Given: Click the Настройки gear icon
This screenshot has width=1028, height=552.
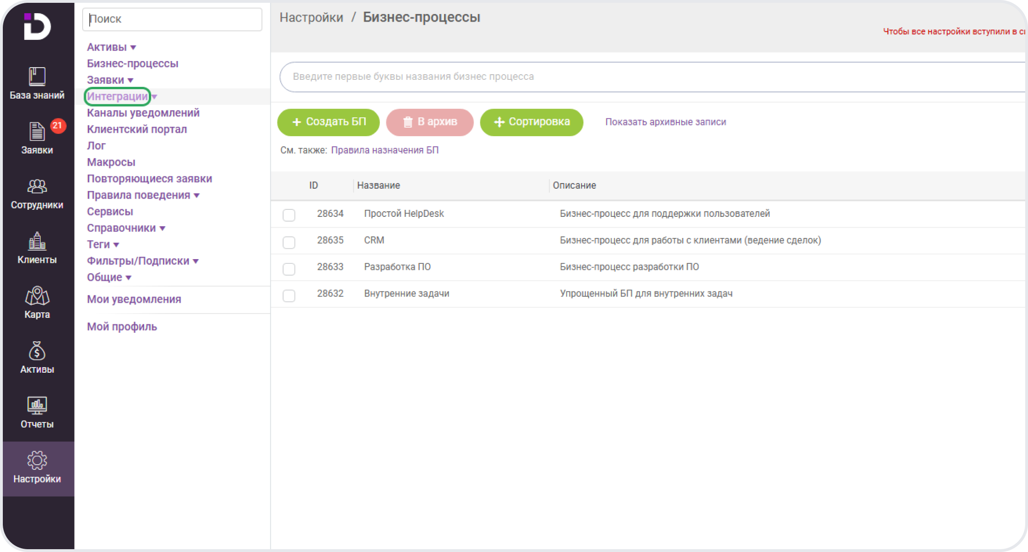Looking at the screenshot, I should point(37,461).
